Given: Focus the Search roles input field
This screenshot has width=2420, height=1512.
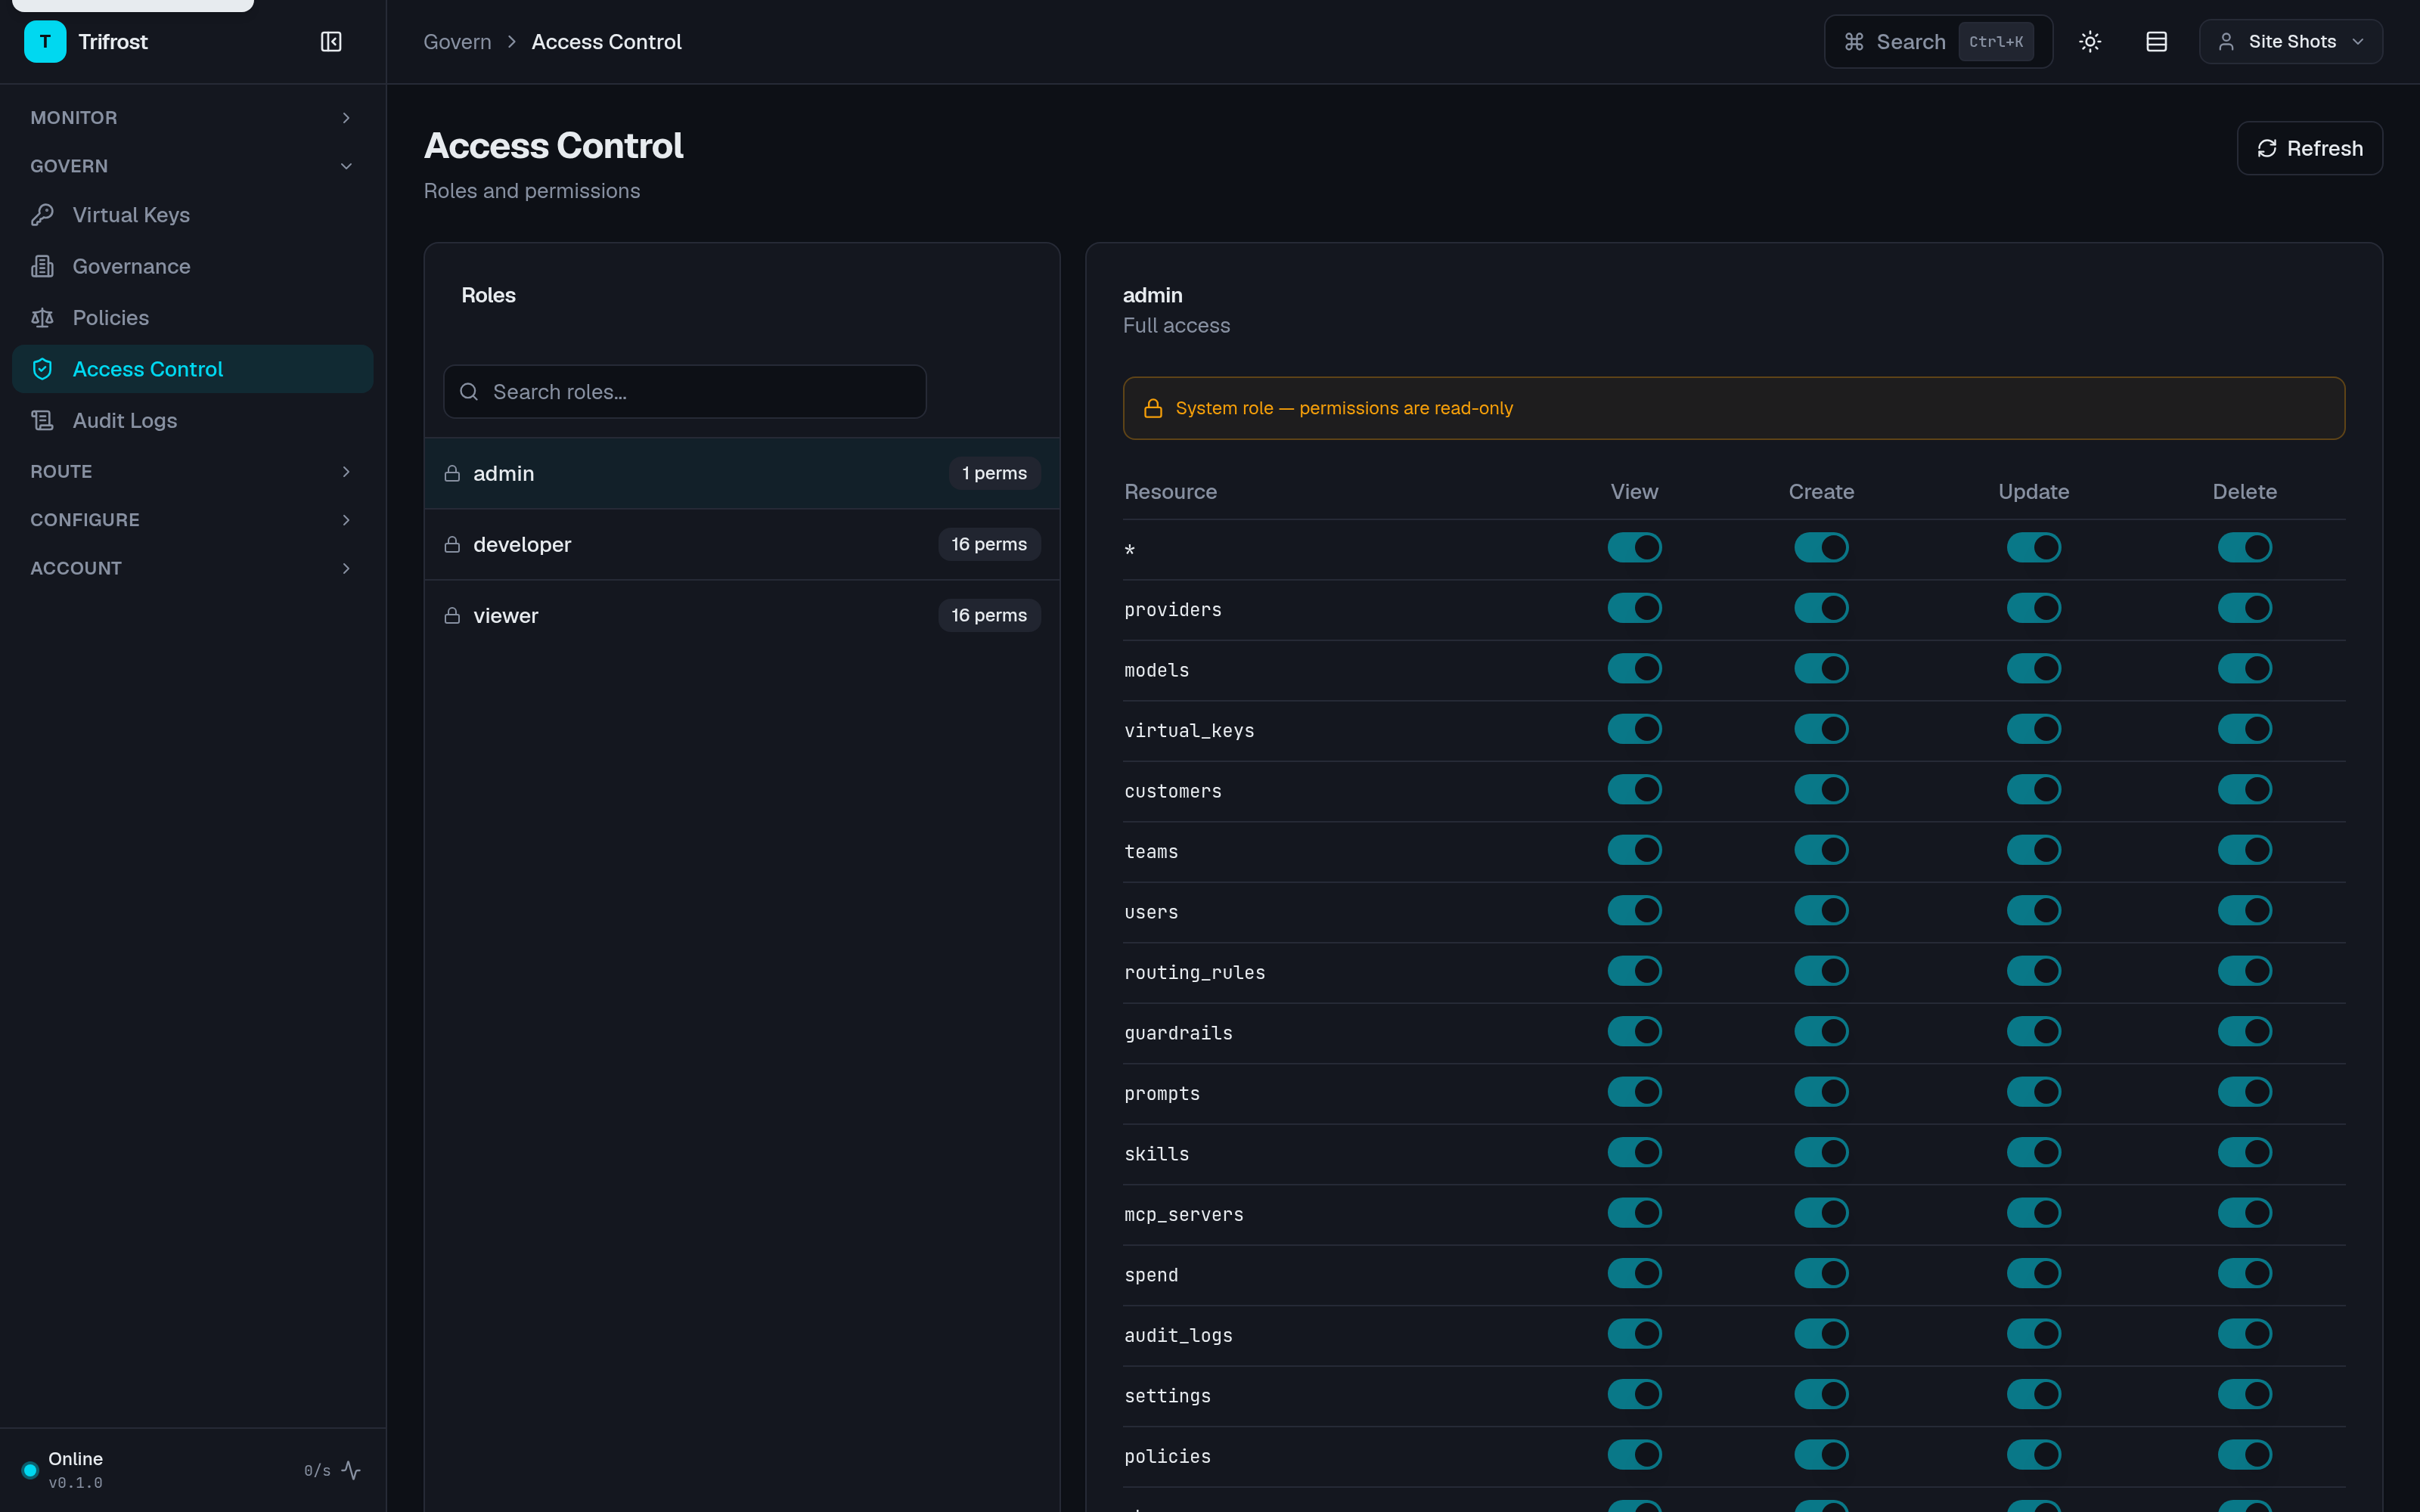Looking at the screenshot, I should [685, 392].
